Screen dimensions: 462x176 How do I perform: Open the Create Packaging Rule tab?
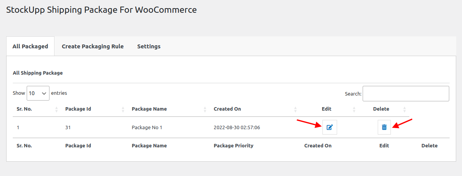93,46
